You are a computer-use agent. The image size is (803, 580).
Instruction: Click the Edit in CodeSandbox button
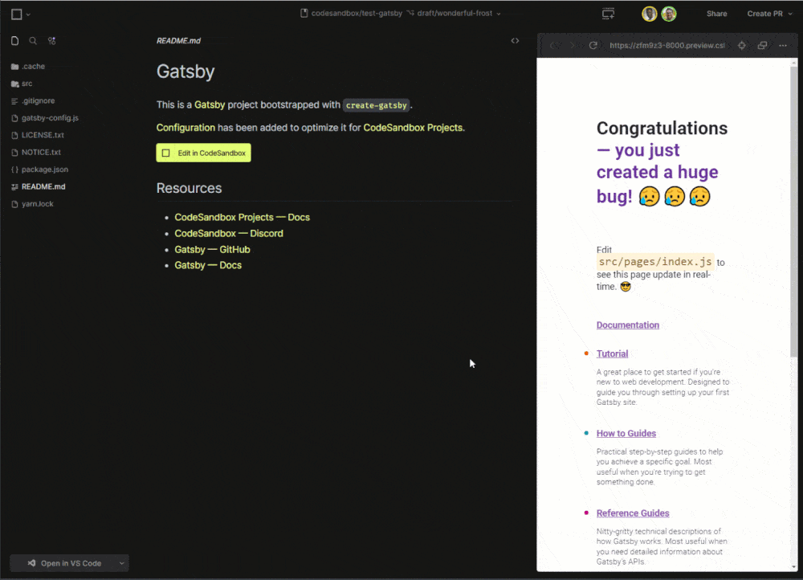(x=203, y=152)
